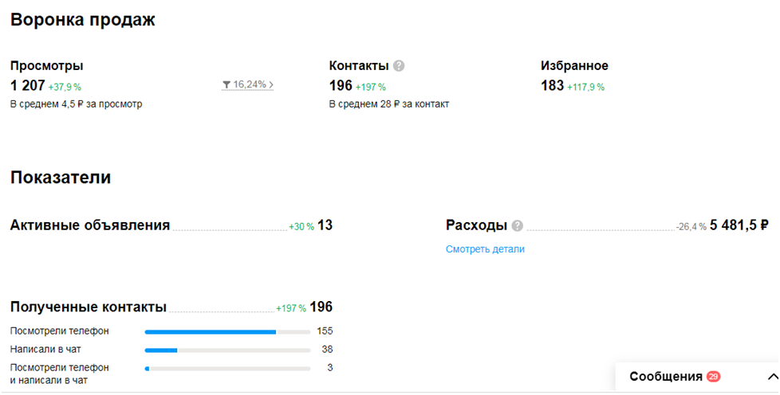Click the Активные объявления label
The image size is (780, 395).
pyautogui.click(x=90, y=225)
